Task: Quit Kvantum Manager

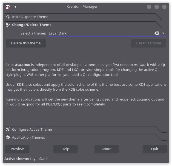Action: click(155, 149)
